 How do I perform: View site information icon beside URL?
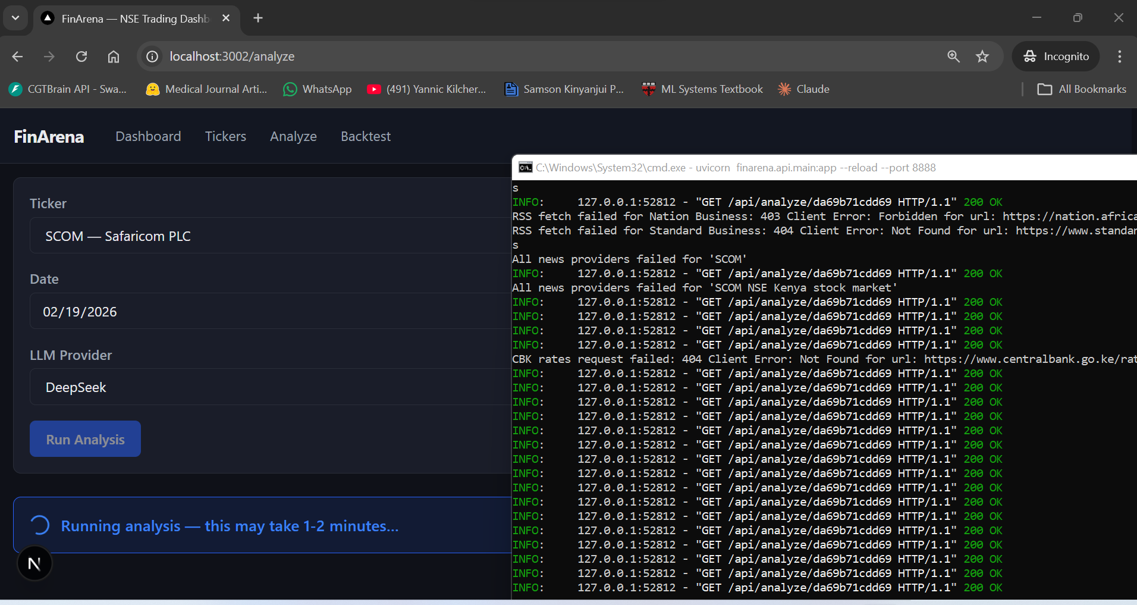(153, 57)
